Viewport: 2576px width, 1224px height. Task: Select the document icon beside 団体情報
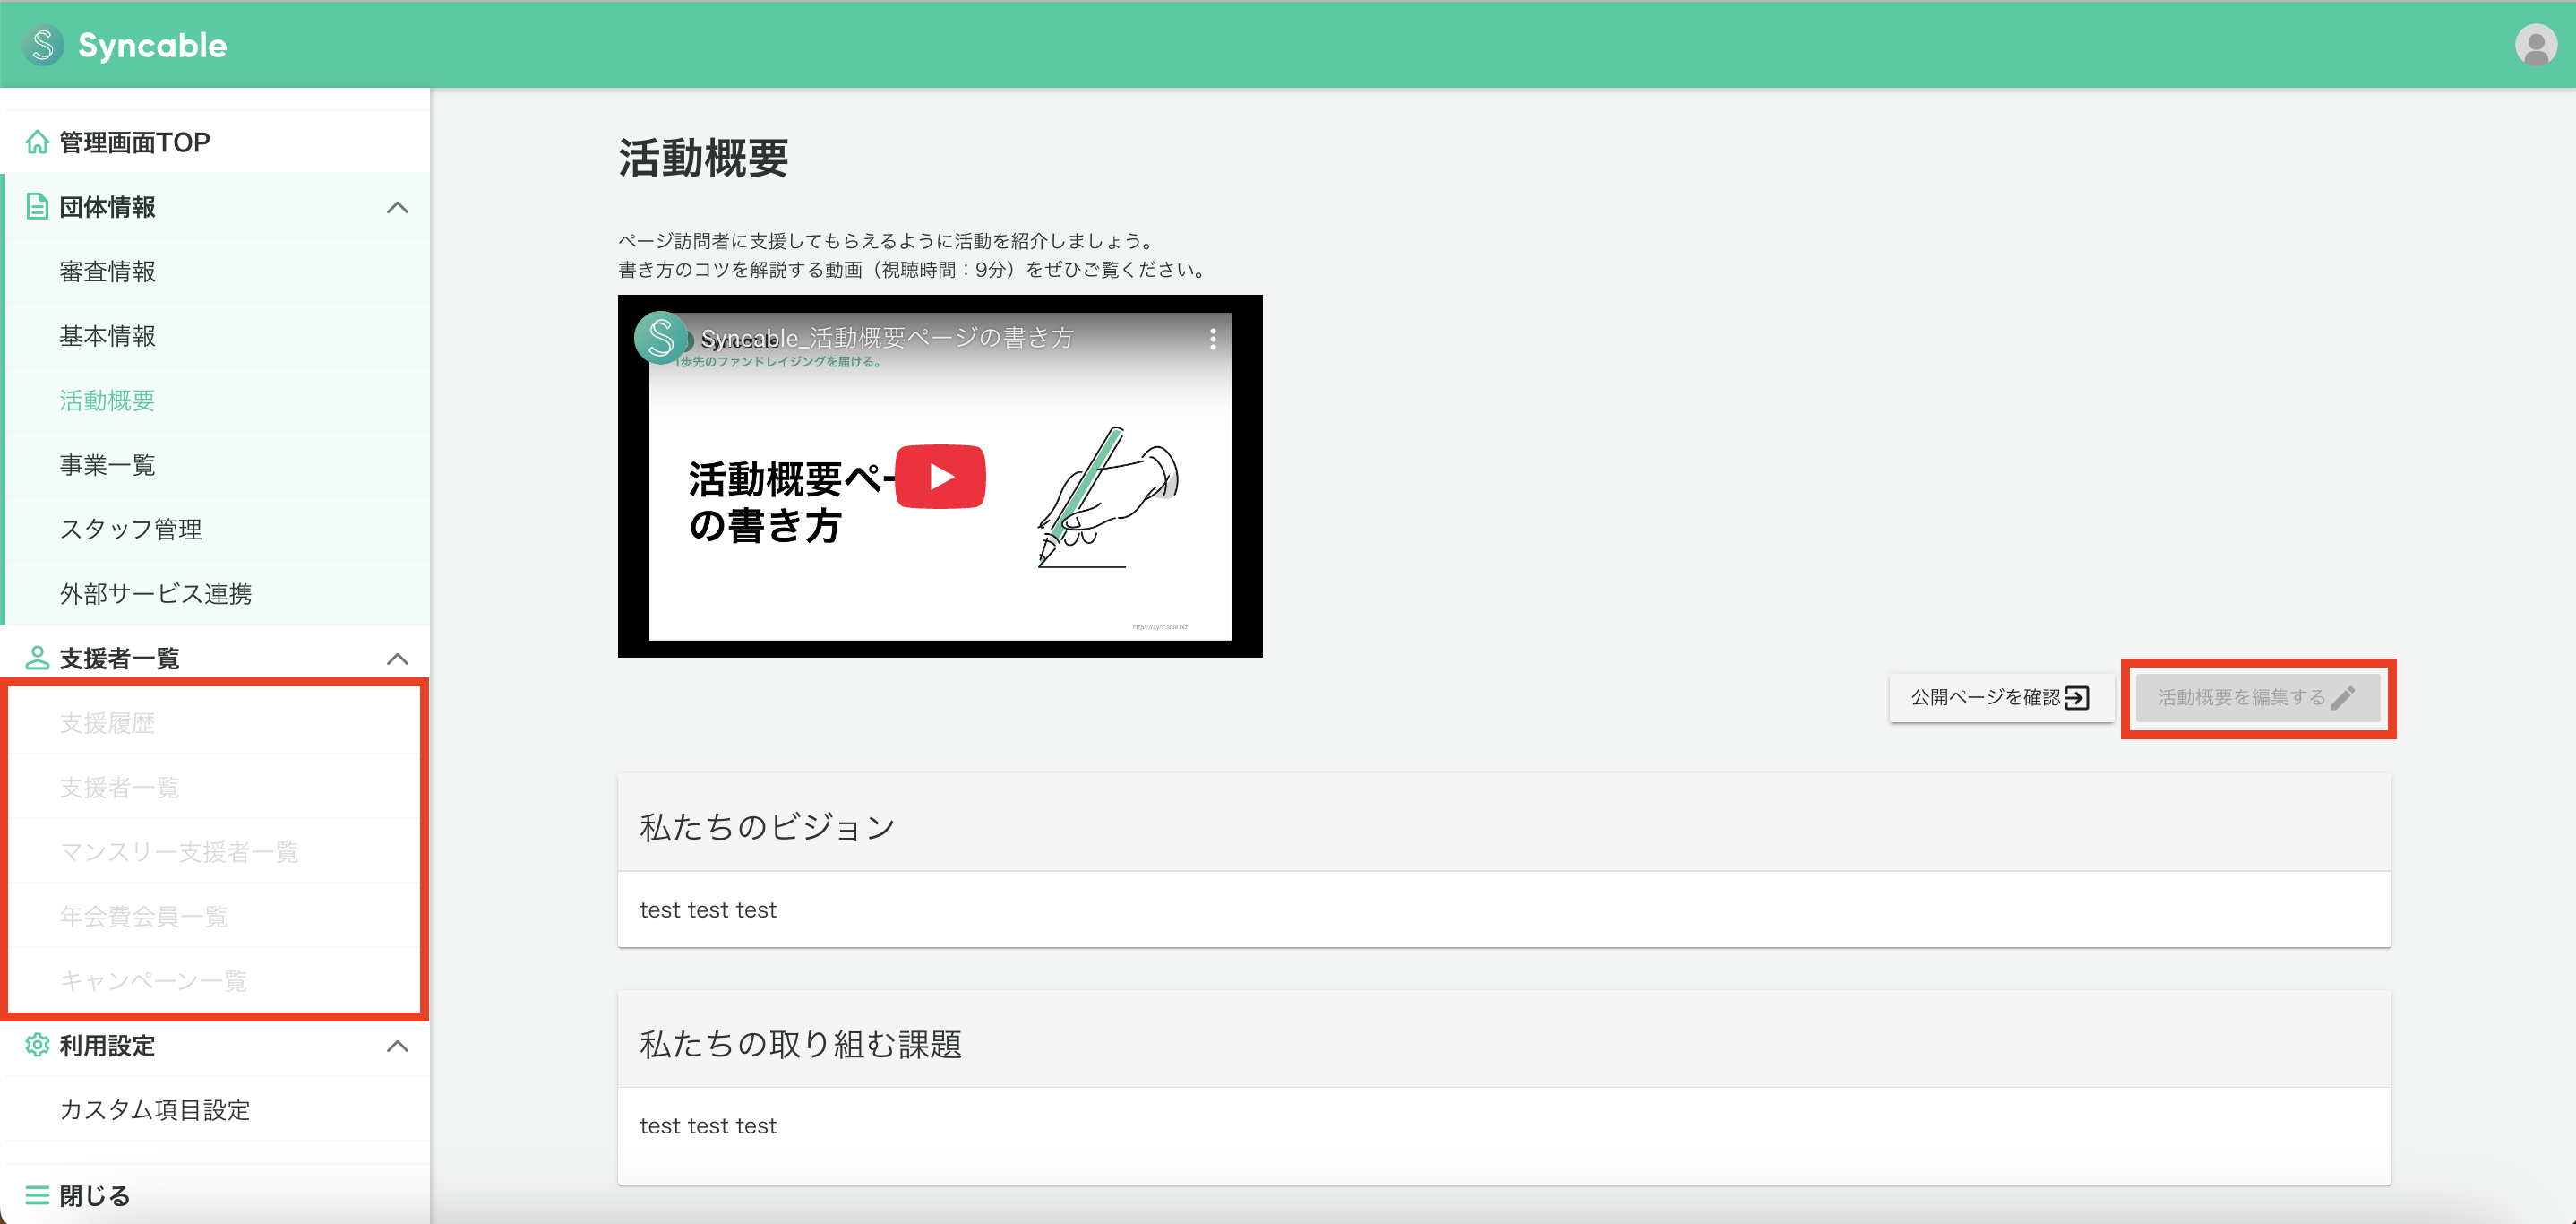(x=37, y=206)
